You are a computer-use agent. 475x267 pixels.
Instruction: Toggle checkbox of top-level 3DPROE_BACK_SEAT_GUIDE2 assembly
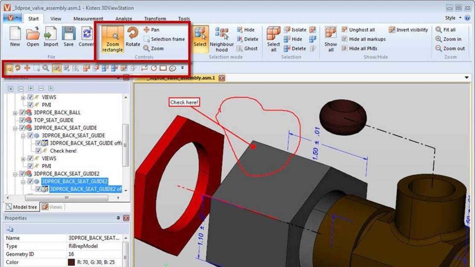pyautogui.click(x=22, y=174)
